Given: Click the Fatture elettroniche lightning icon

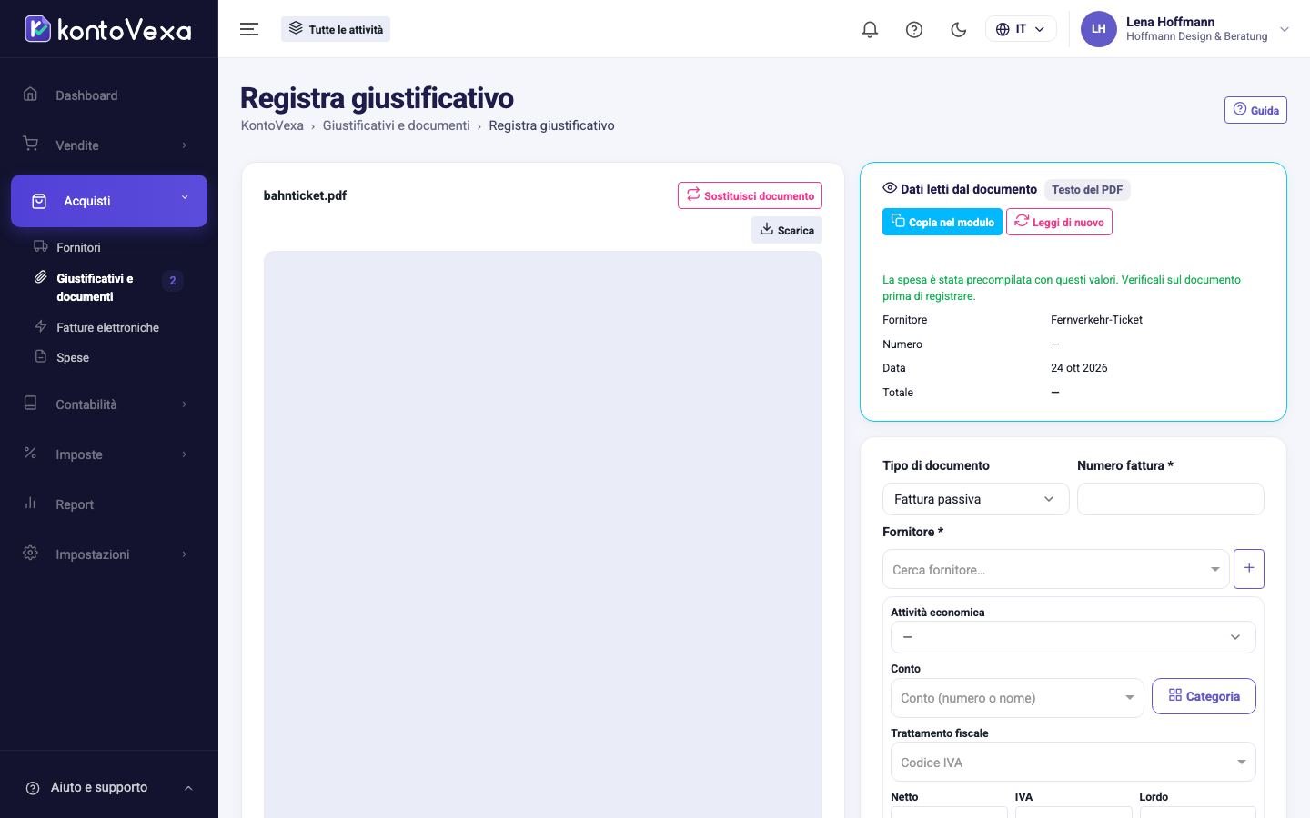Looking at the screenshot, I should [x=40, y=326].
